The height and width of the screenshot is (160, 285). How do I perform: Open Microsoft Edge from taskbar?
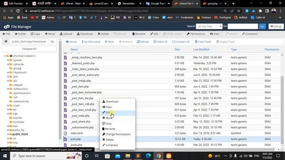pyautogui.click(x=148, y=156)
